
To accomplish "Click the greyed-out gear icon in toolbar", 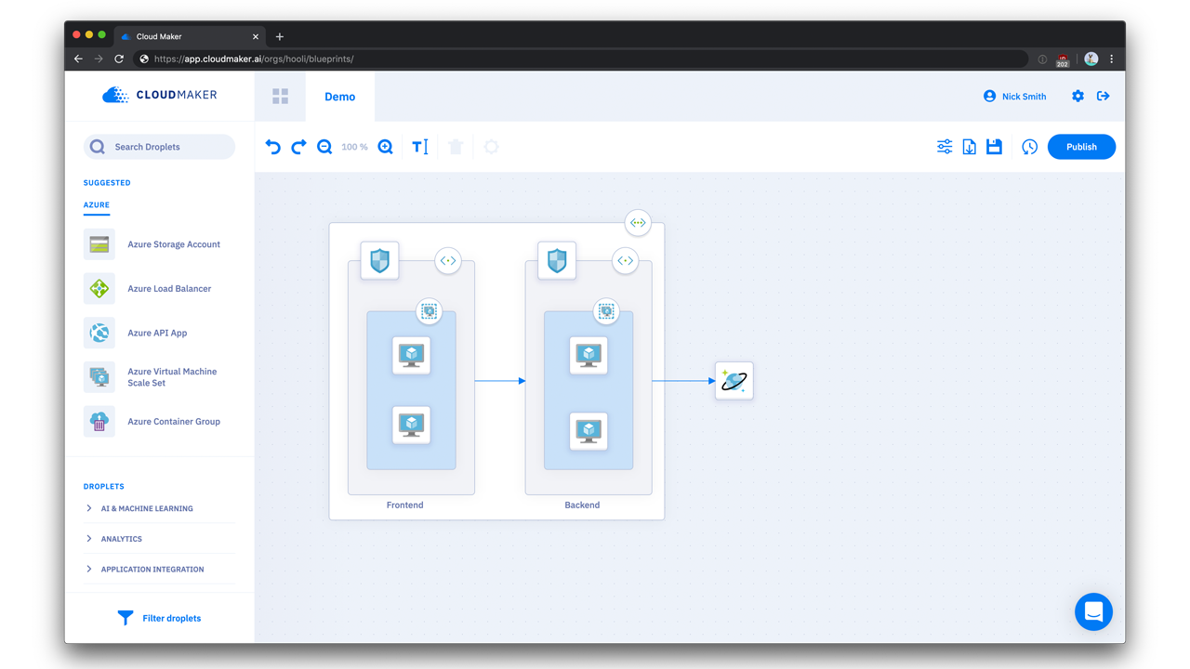I will click(491, 147).
